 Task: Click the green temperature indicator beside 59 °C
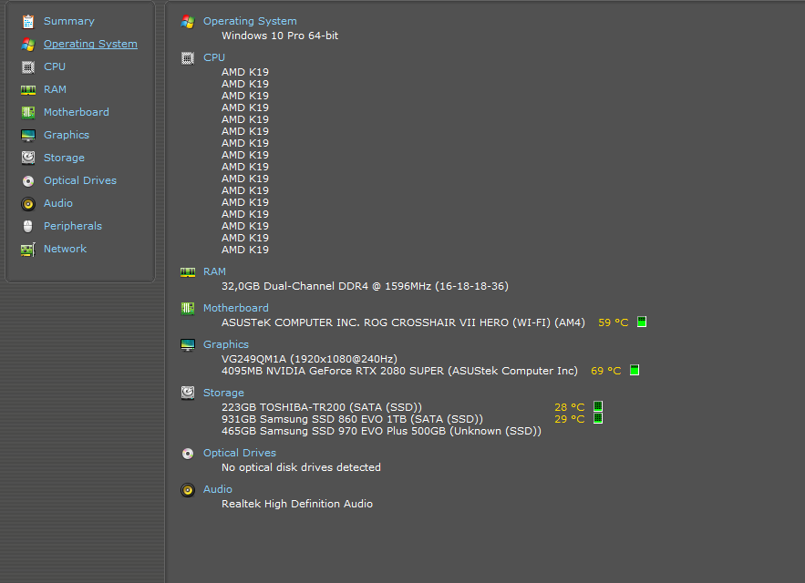point(642,322)
